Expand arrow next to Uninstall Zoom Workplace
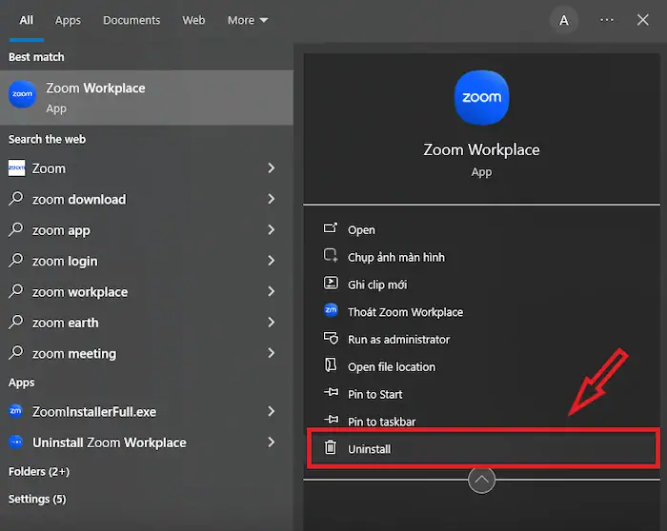Image resolution: width=667 pixels, height=531 pixels. click(x=271, y=442)
